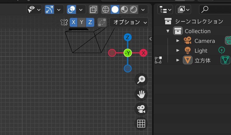Switch to rendered shading mode
The image size is (231, 135).
[x=133, y=9]
